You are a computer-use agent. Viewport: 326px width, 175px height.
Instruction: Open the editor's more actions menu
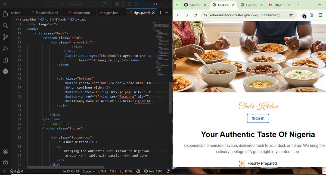[x=167, y=12]
